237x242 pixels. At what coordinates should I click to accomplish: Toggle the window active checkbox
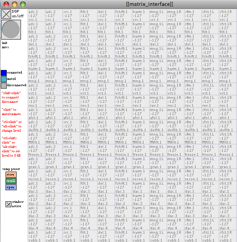(8, 204)
